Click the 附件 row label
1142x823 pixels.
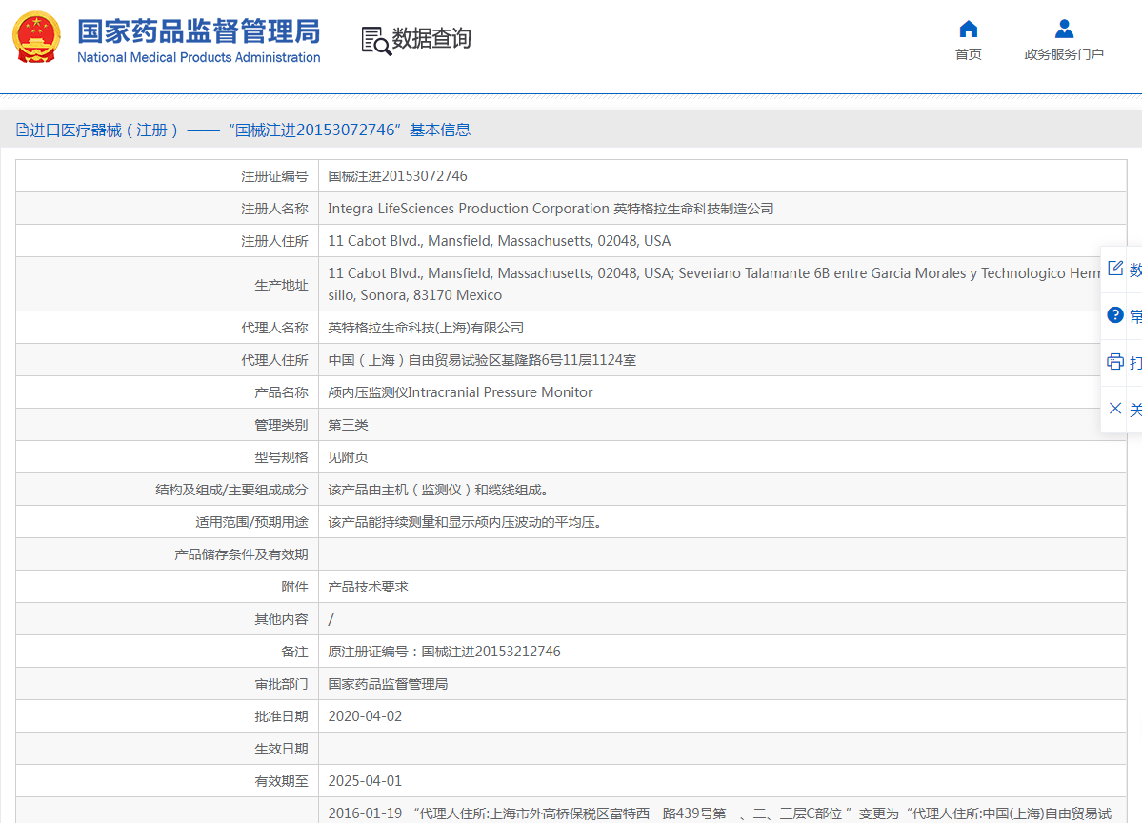point(294,587)
